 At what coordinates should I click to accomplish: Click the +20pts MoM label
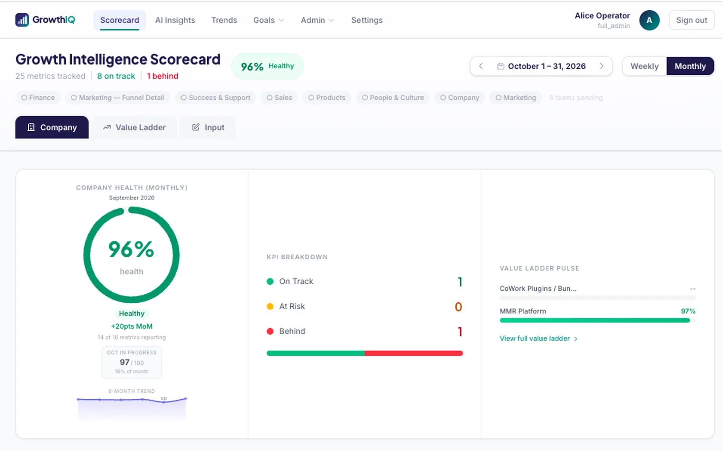pos(132,326)
